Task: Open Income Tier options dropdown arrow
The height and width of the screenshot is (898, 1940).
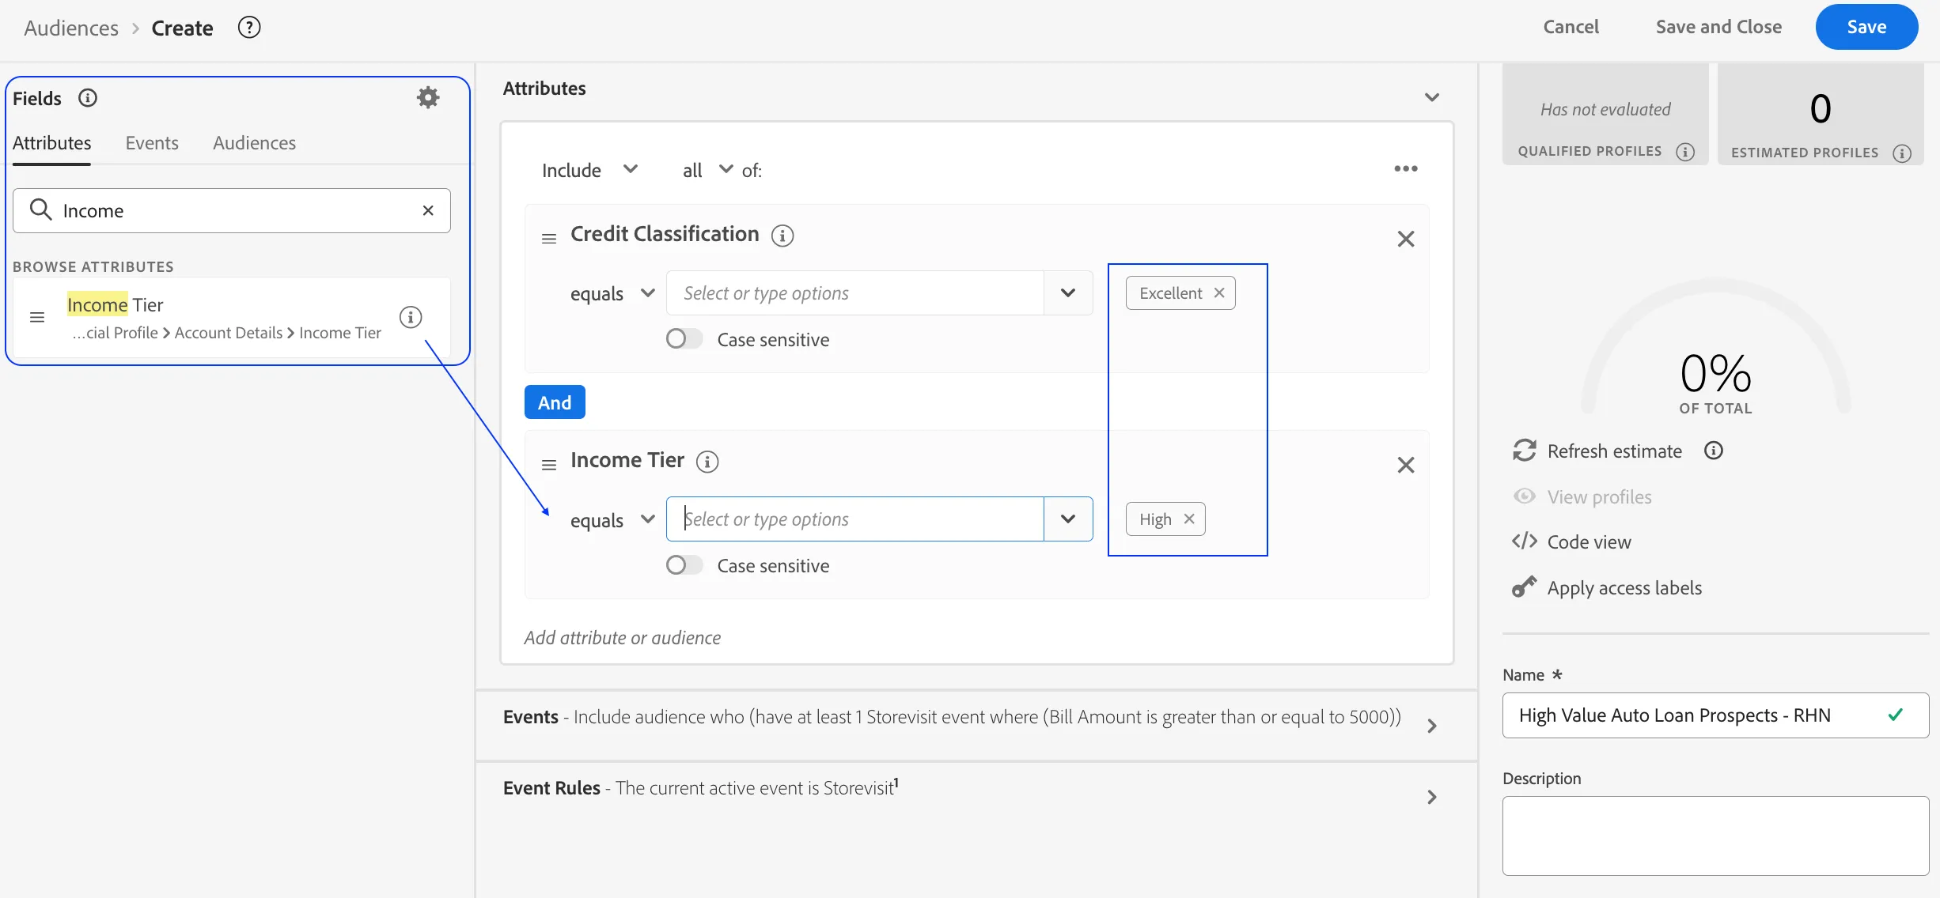Action: point(1068,519)
